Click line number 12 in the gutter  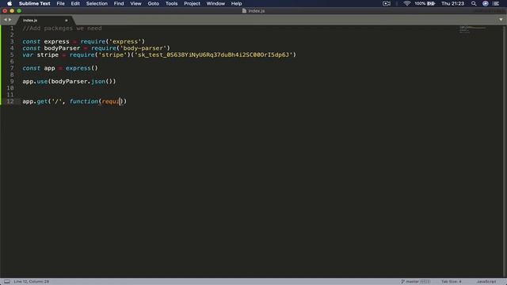(10, 101)
